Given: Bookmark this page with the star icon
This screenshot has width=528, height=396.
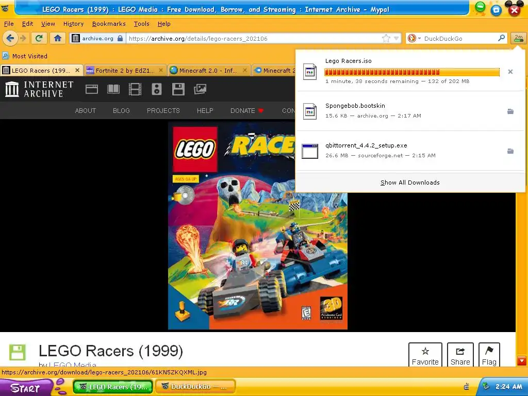Looking at the screenshot, I should point(386,38).
